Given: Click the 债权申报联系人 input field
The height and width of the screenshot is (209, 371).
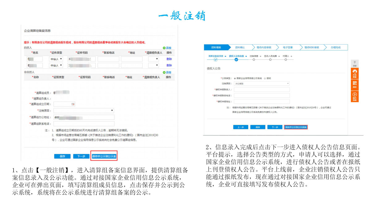Looking at the screenshot, I should 262,90.
